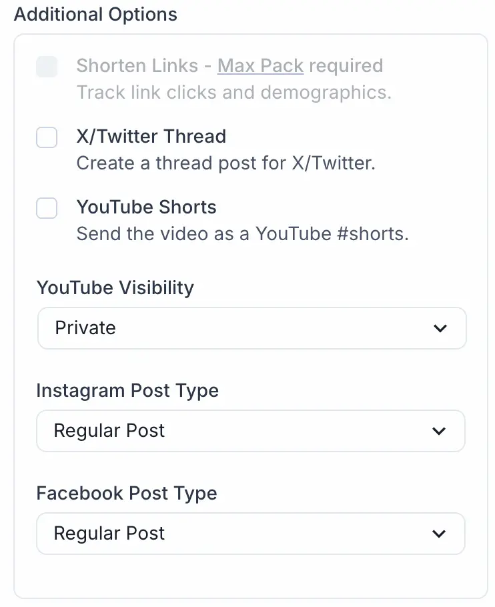The height and width of the screenshot is (607, 495).
Task: Click the disabled Shorten Links checkbox
Action: [47, 67]
